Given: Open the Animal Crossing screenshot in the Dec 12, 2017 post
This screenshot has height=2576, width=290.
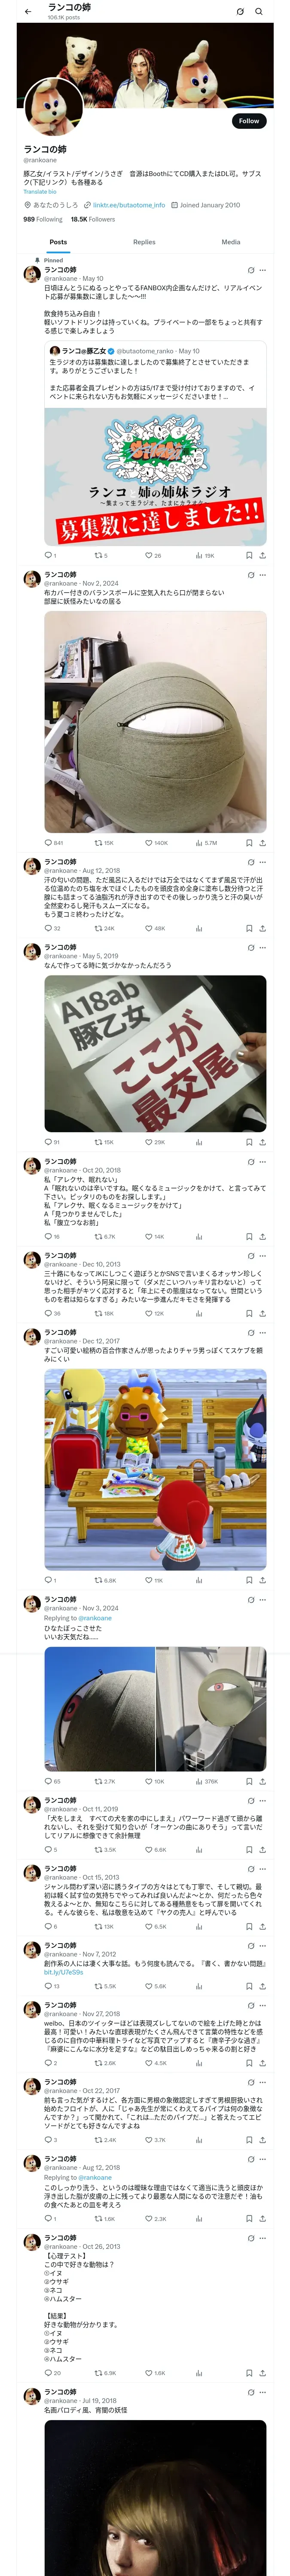Looking at the screenshot, I should pyautogui.click(x=155, y=1469).
